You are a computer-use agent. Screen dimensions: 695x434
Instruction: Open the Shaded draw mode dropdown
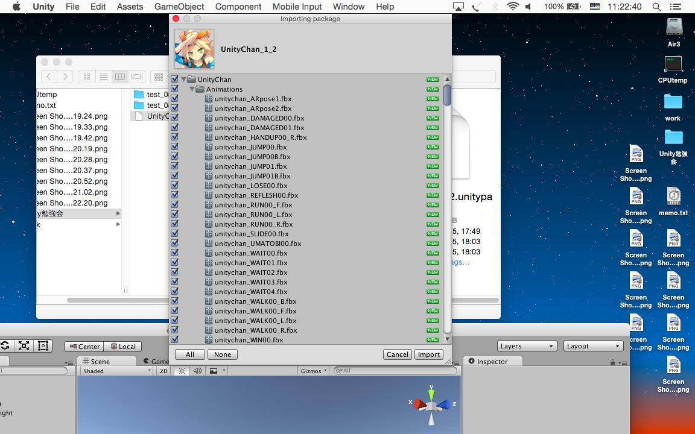[116, 371]
